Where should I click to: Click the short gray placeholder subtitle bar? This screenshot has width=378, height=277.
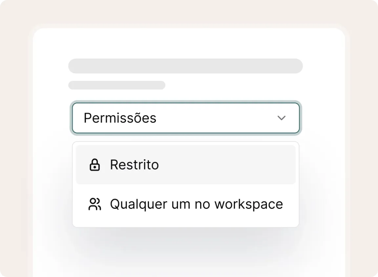(116, 85)
